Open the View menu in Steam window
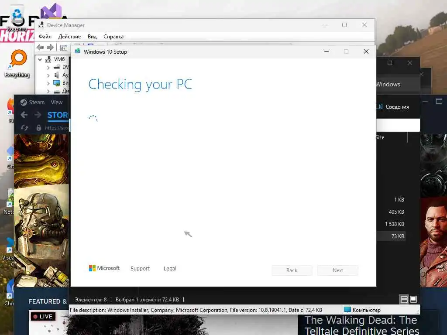The image size is (447, 335). [56, 102]
